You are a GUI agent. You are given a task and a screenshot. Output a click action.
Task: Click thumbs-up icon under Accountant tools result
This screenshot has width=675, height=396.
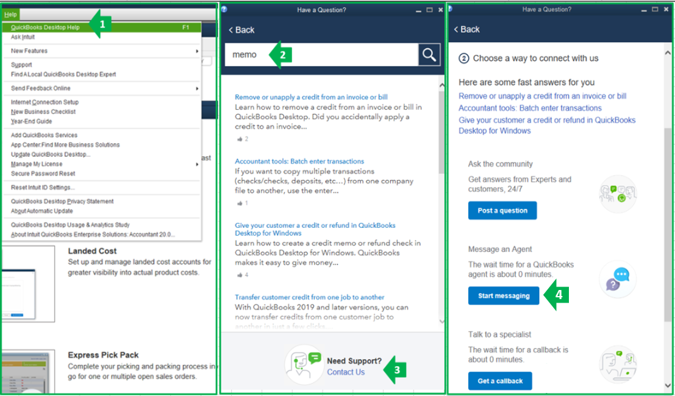(x=240, y=203)
